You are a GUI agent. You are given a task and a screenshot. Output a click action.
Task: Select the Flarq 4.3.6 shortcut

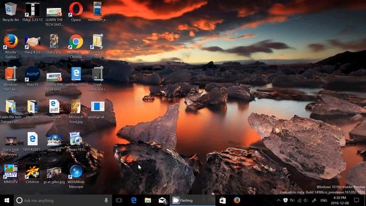33,45
